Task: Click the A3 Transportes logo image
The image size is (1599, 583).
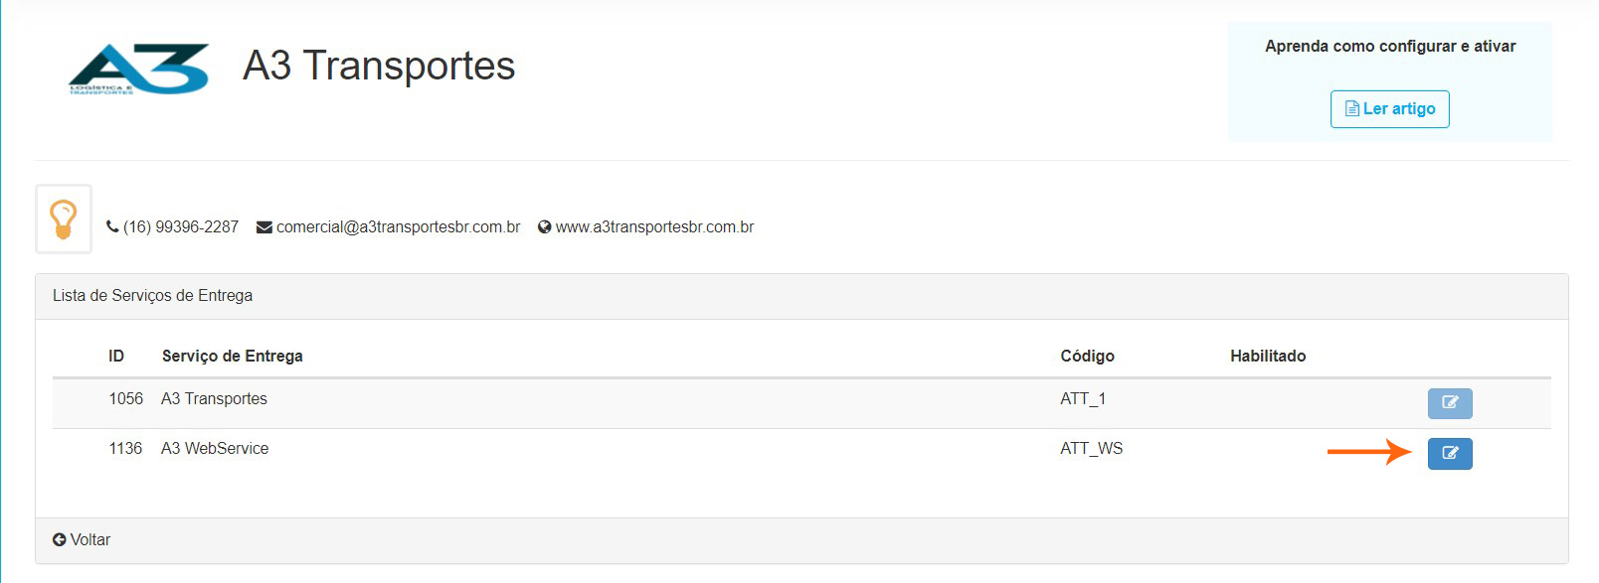Action: (138, 69)
